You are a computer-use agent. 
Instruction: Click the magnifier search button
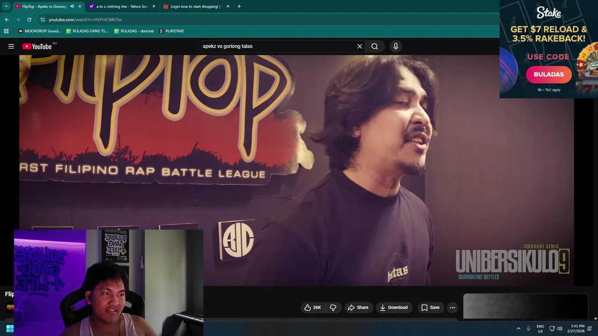point(375,46)
